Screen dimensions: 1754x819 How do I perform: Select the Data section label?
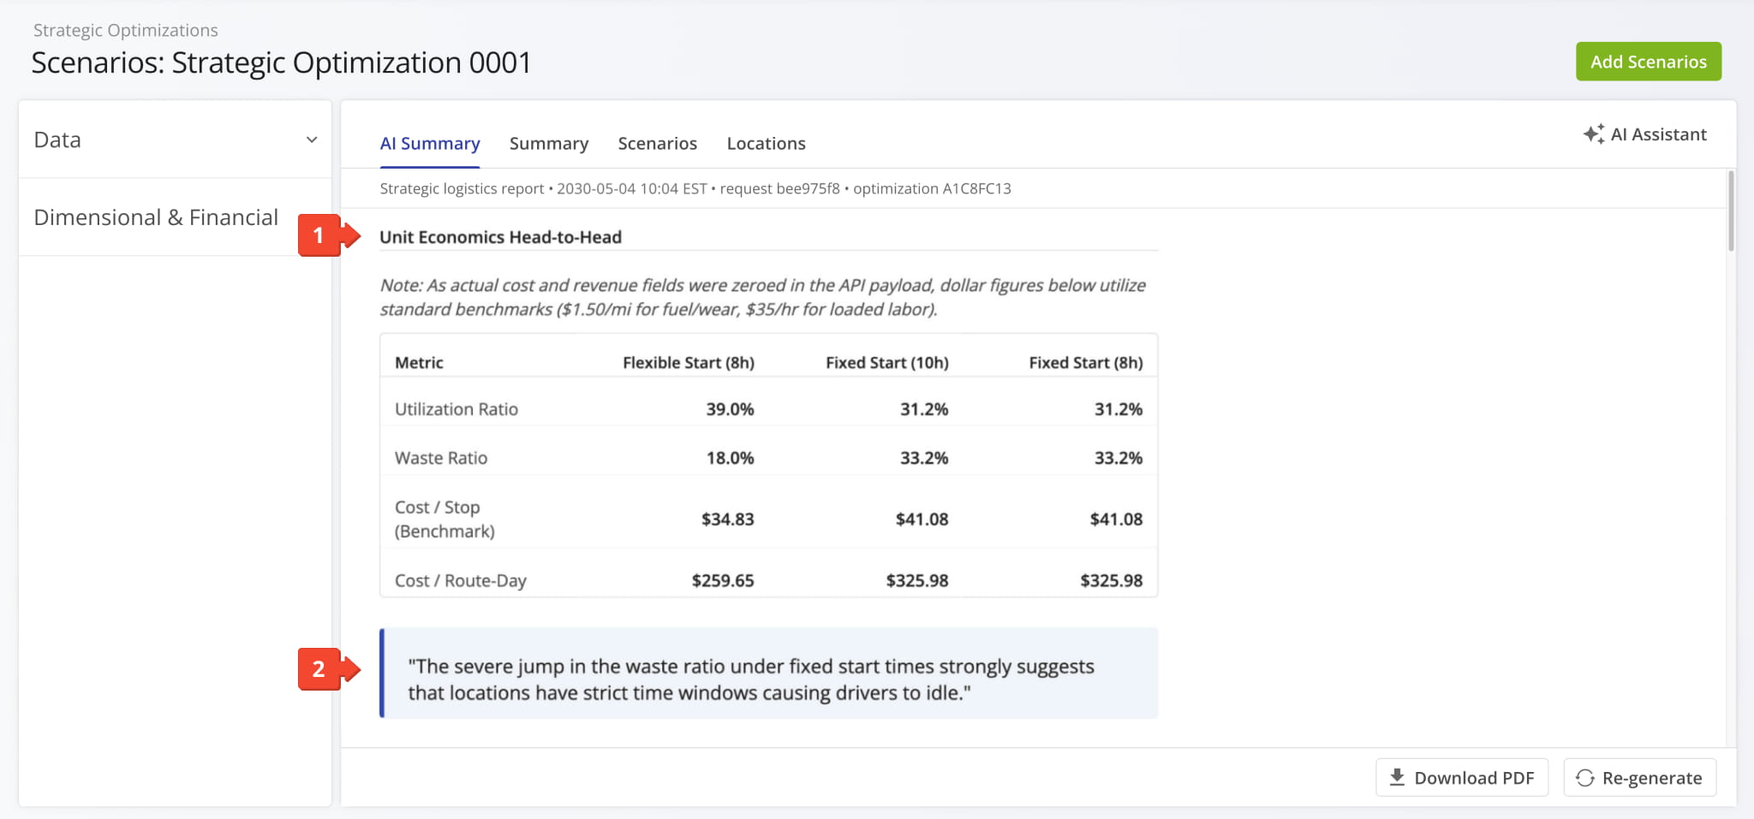point(57,139)
